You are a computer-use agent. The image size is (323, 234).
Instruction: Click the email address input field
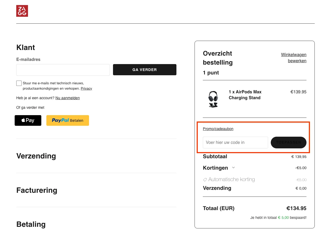63,70
